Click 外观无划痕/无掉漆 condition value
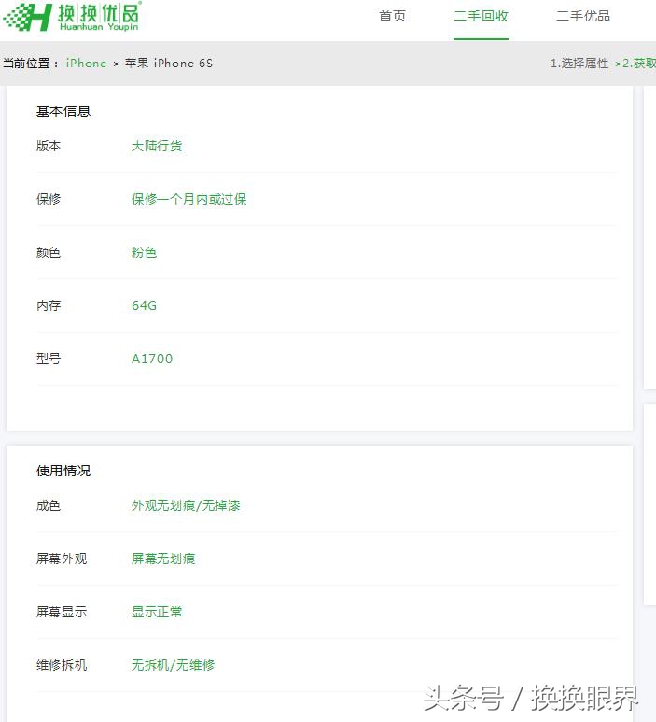 (186, 505)
